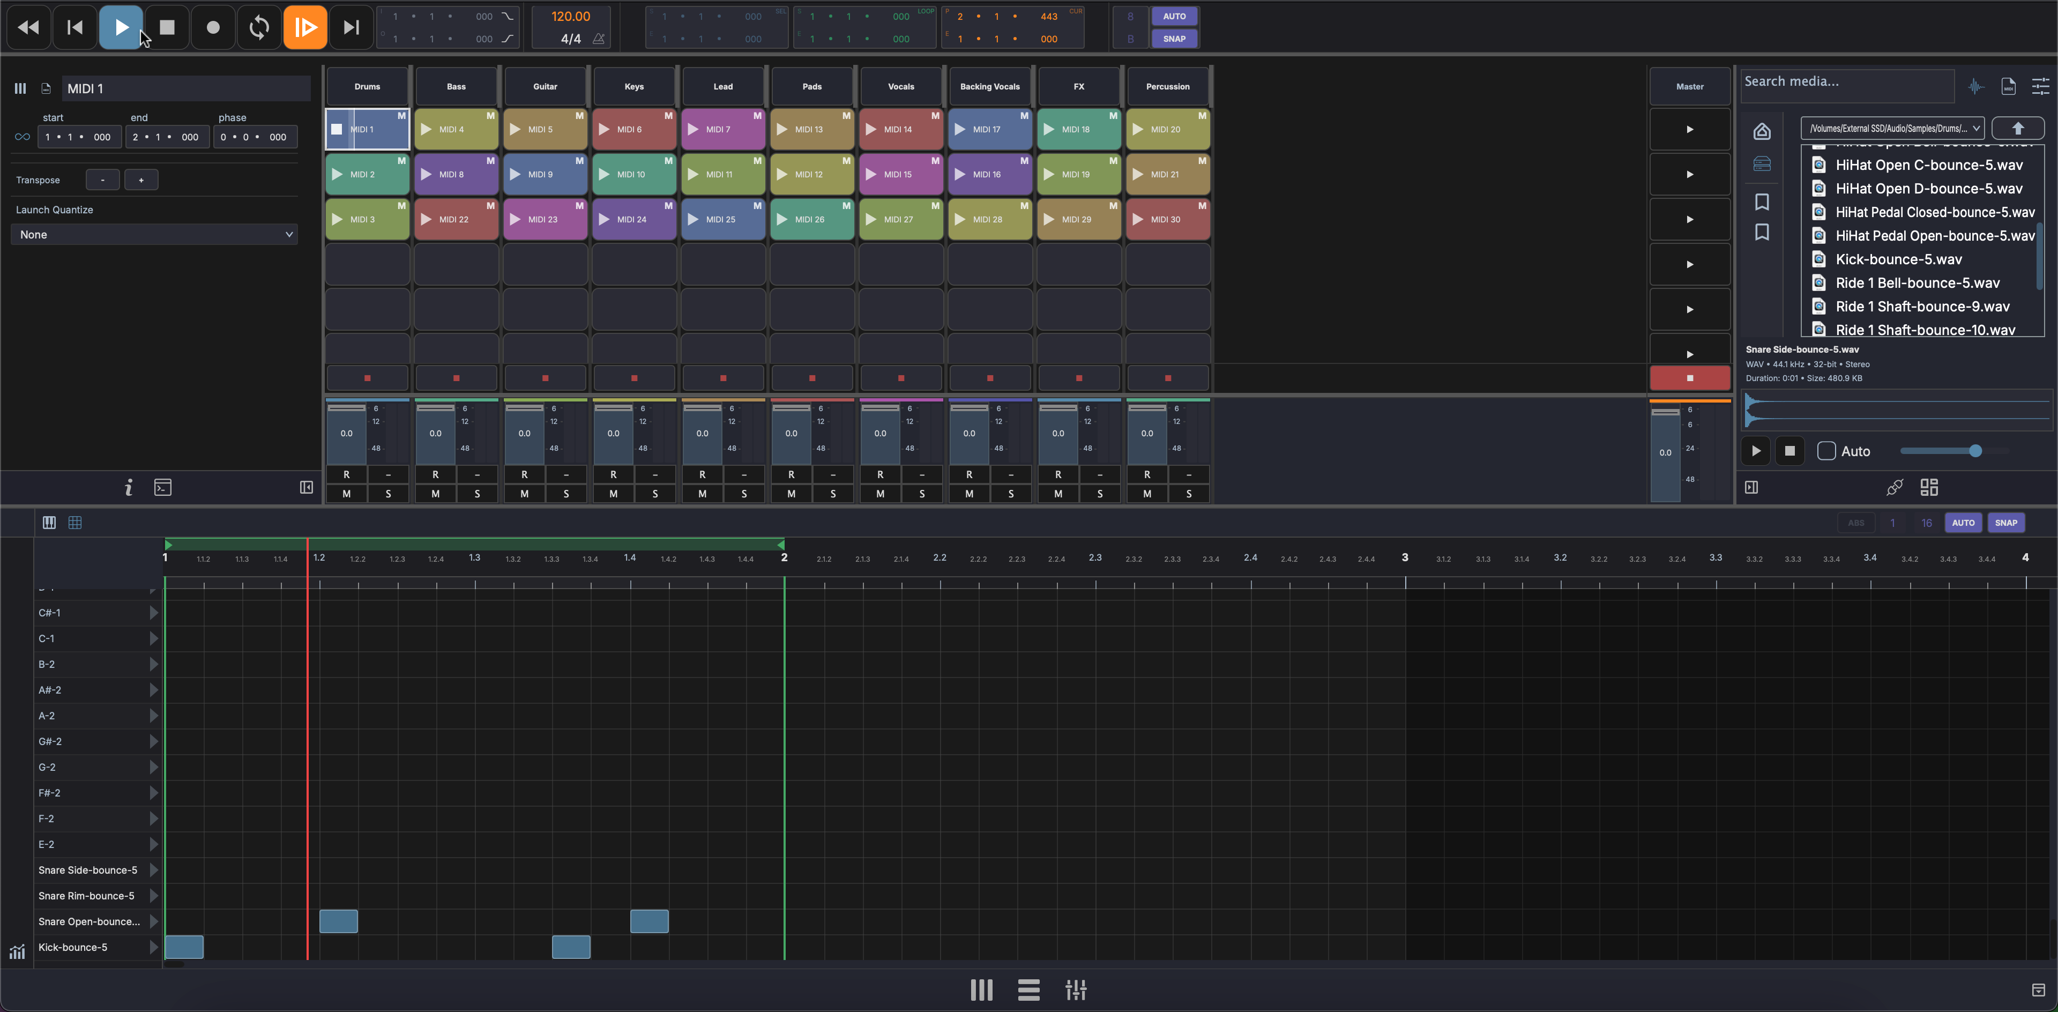Mute the Drums channel in the mixer
Viewport: 2058px width, 1012px height.
[x=347, y=494]
